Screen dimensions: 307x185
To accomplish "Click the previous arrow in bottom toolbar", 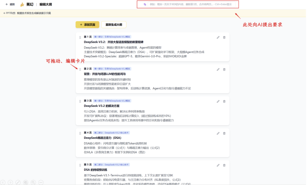I will click(3, 182).
